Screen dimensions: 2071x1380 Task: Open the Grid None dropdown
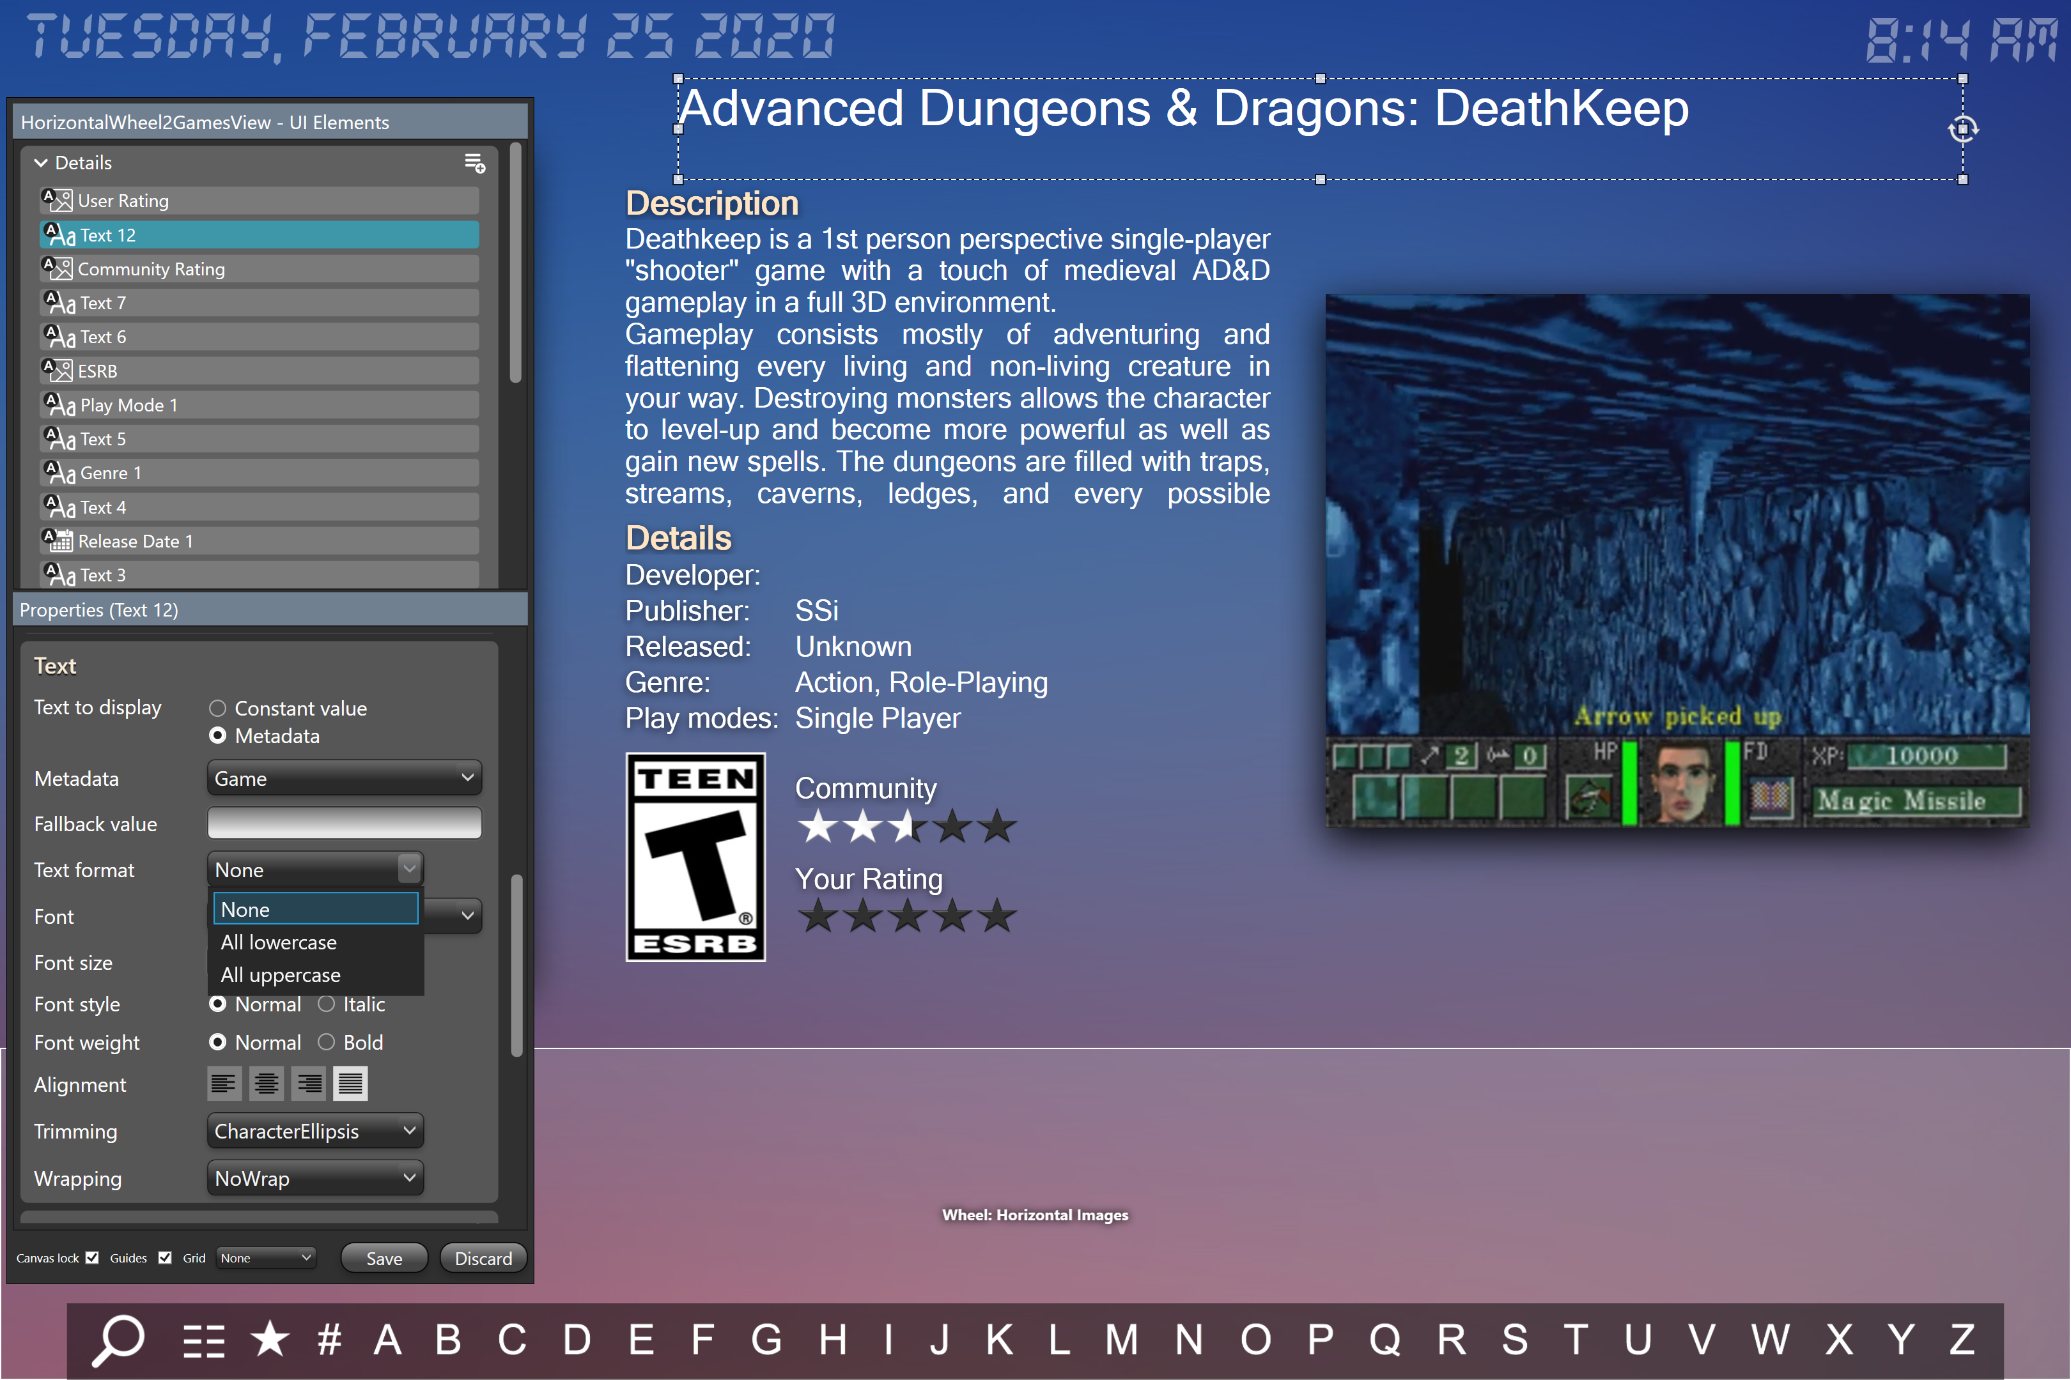coord(266,1258)
